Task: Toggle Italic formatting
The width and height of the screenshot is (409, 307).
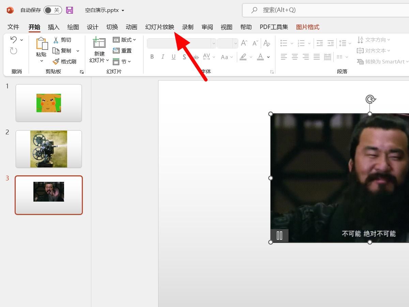Action: point(163,57)
